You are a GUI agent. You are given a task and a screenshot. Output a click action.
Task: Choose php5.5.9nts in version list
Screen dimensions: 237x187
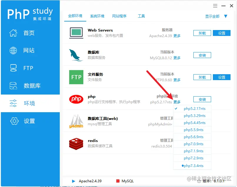[x=192, y=130]
